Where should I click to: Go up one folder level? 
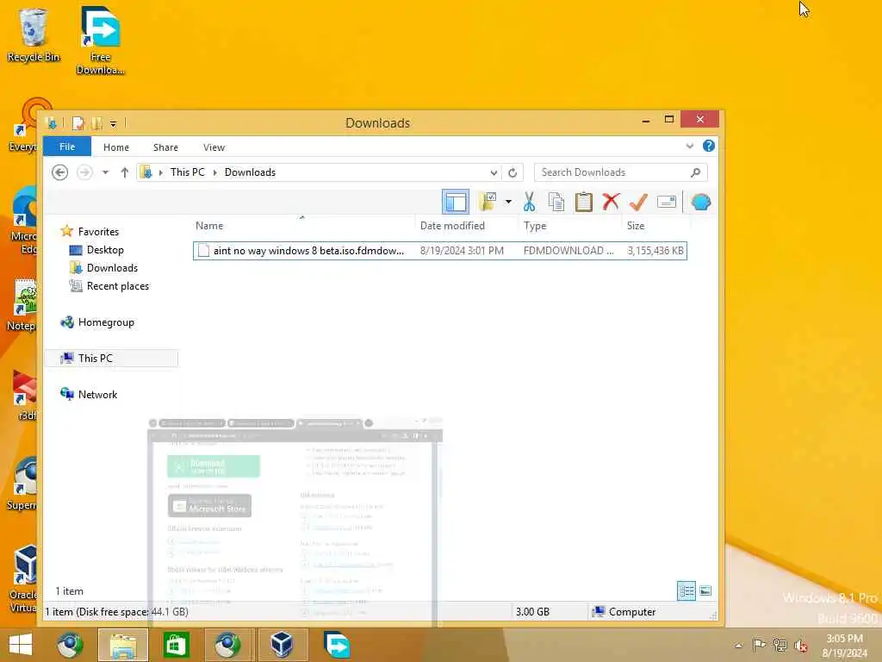(x=125, y=172)
